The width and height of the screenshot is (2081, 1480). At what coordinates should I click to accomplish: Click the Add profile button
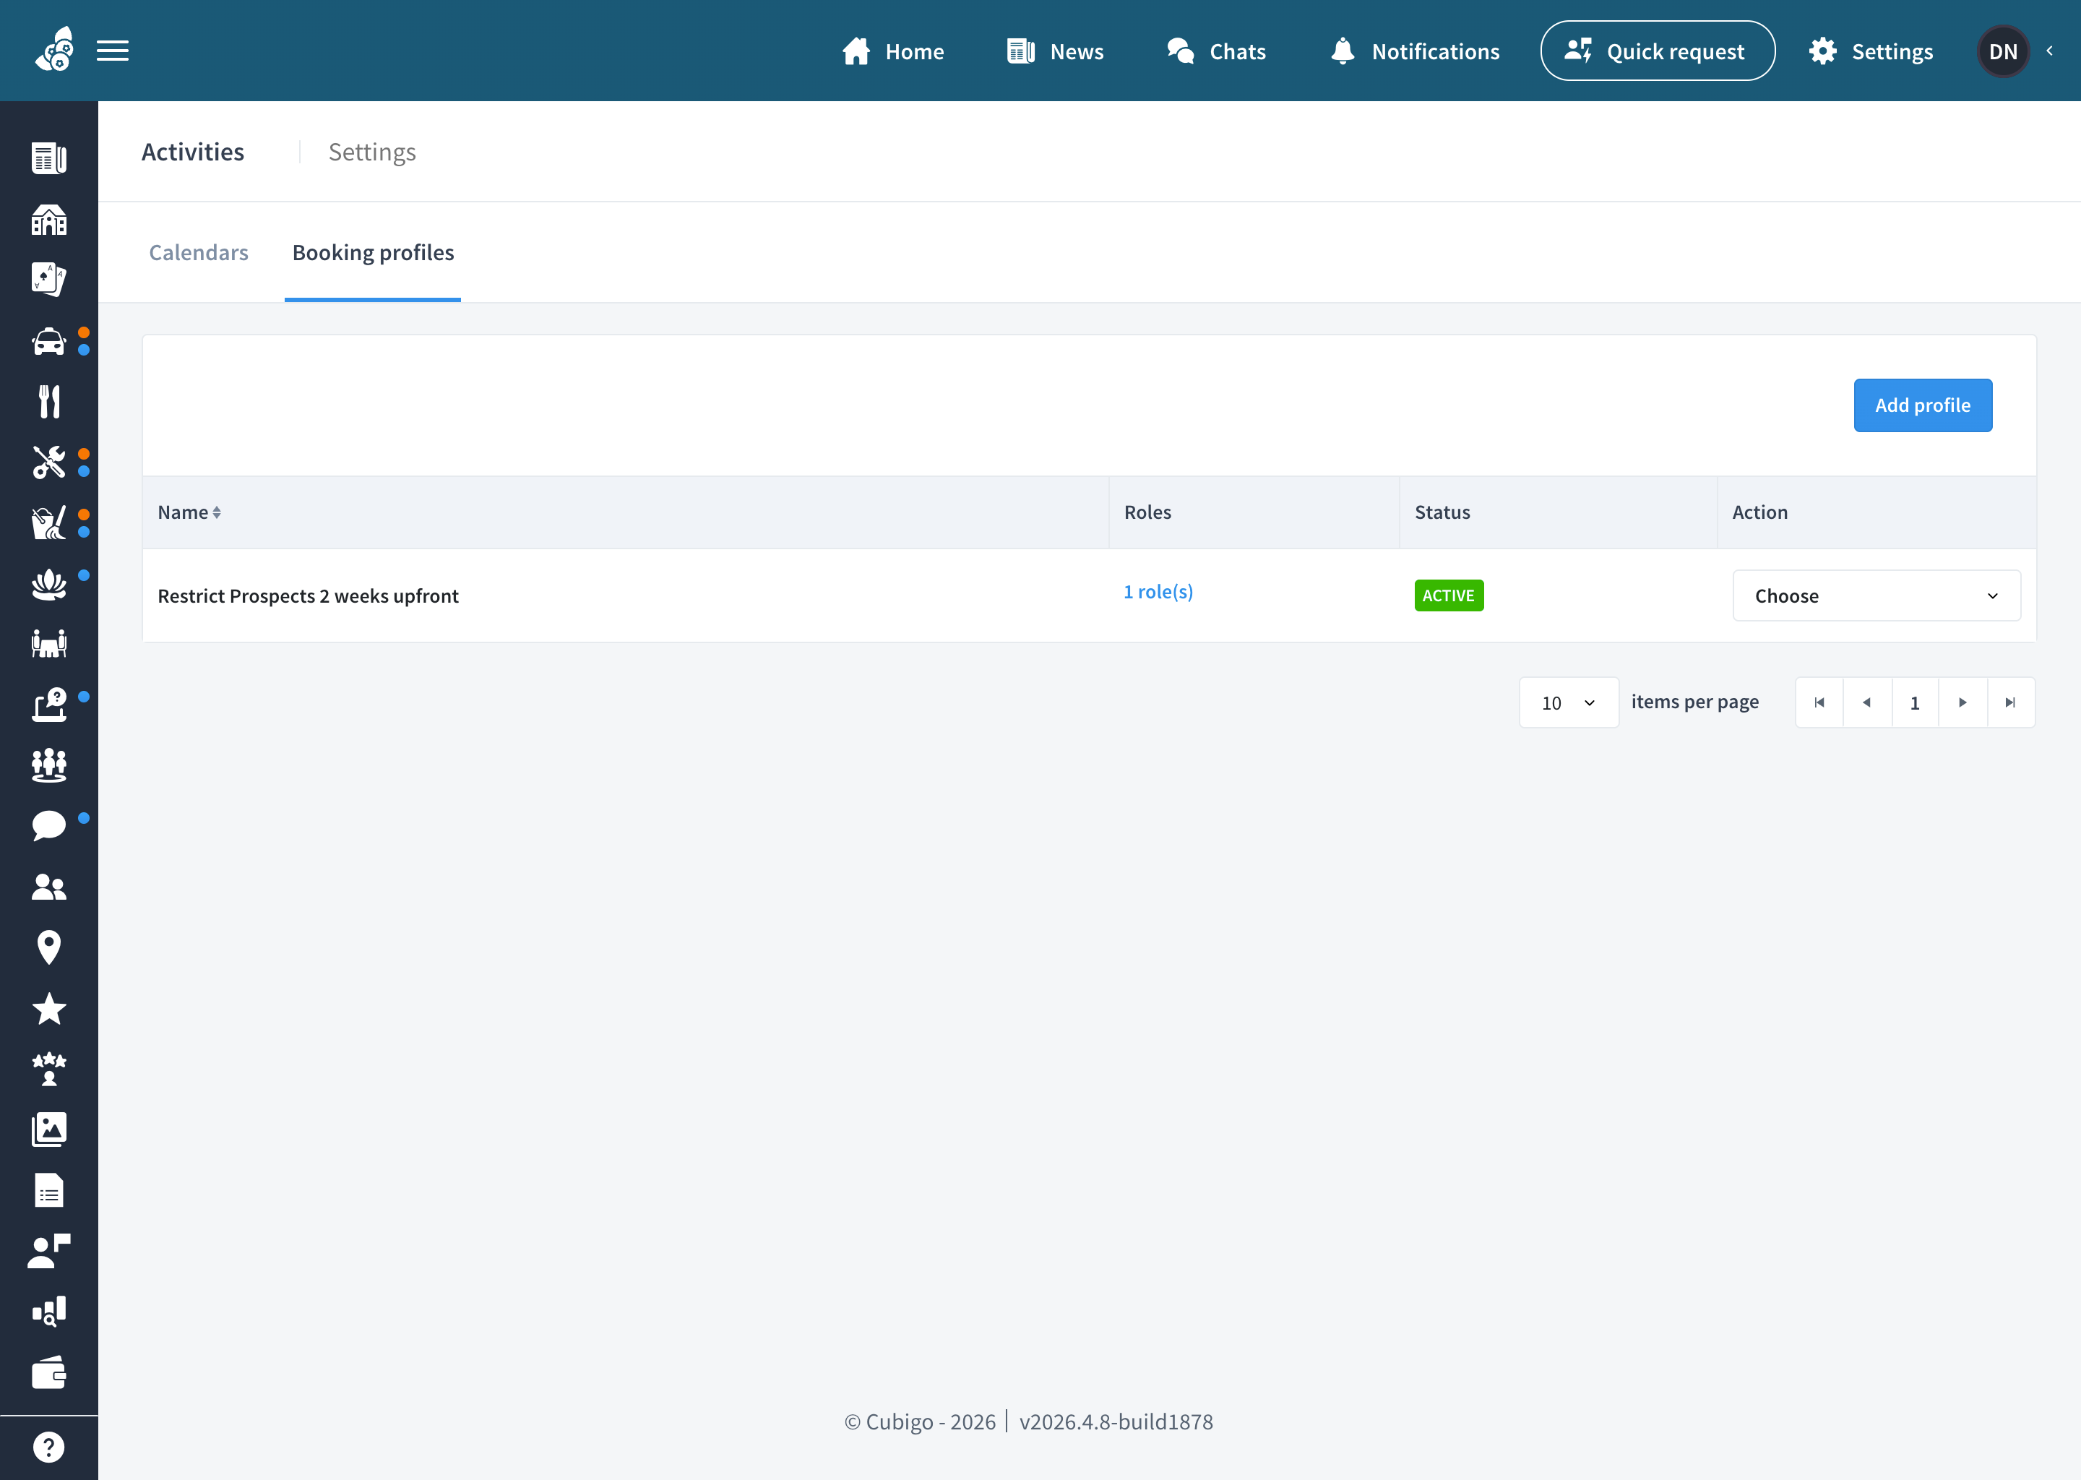click(1923, 405)
